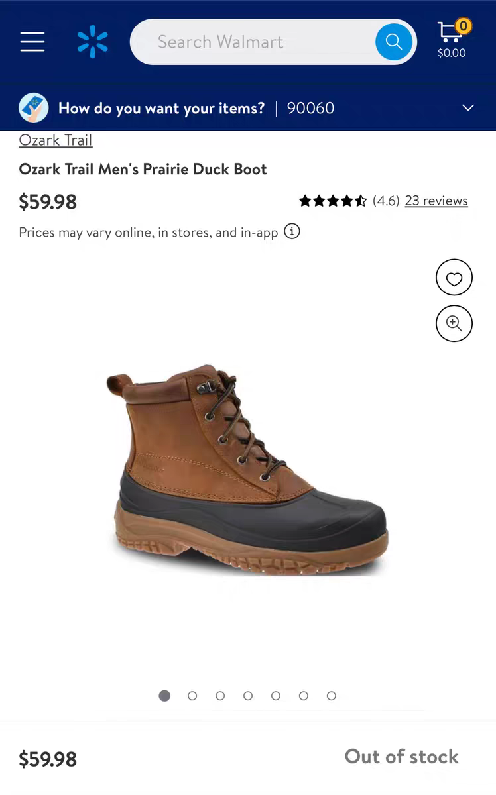Expand 'How do you want your items?'
The height and width of the screenshot is (795, 496).
pos(161,108)
